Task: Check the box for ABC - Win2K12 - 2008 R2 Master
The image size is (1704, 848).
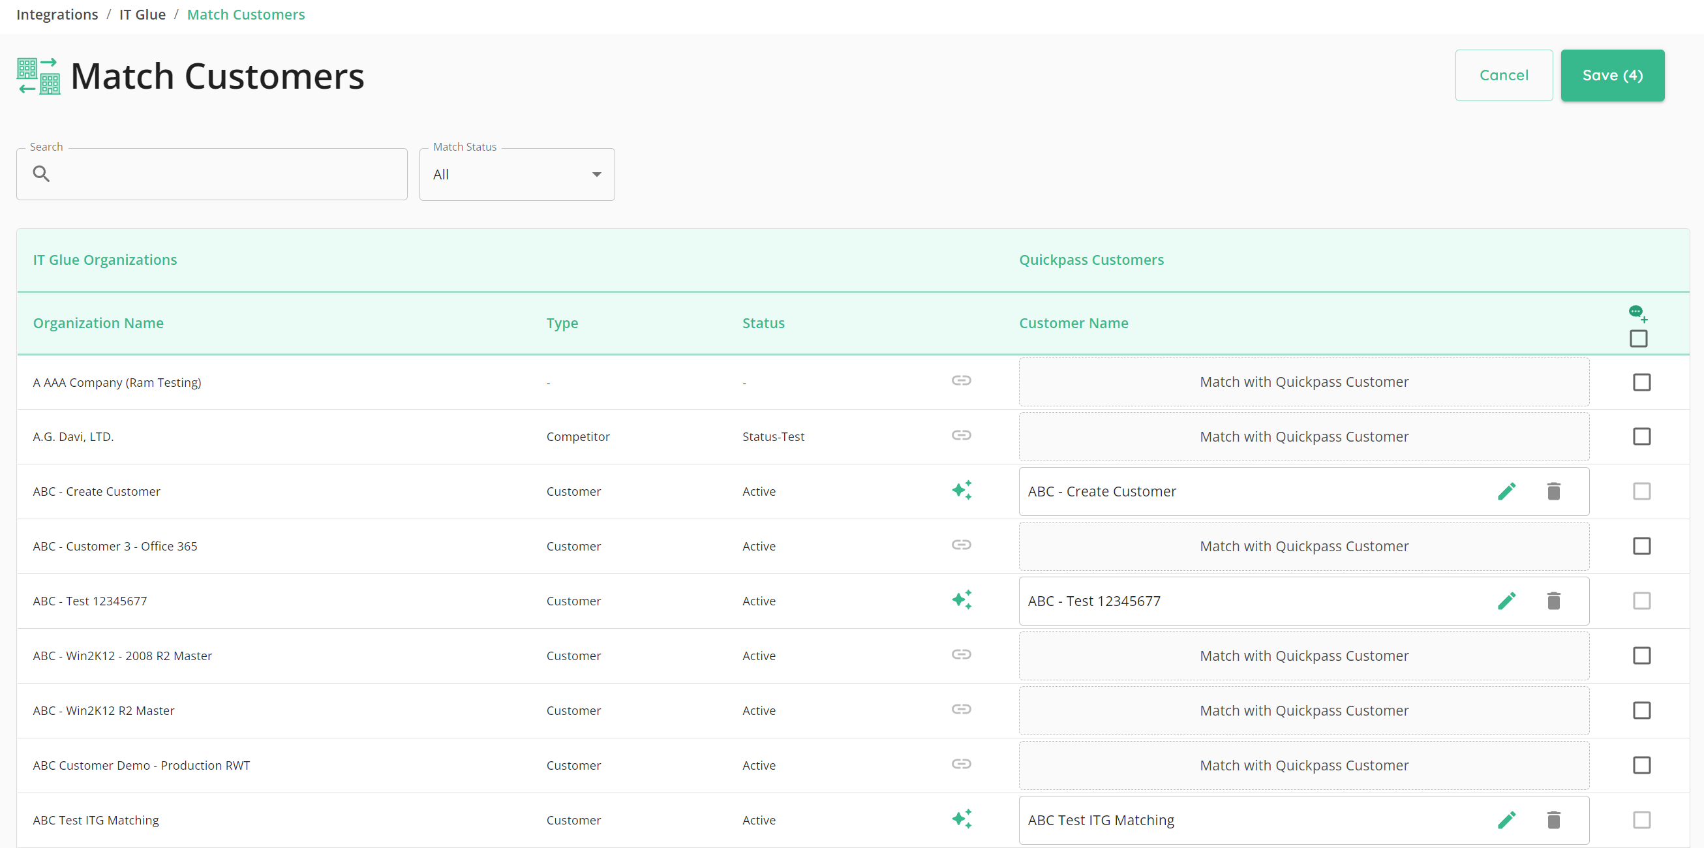Action: pos(1642,656)
